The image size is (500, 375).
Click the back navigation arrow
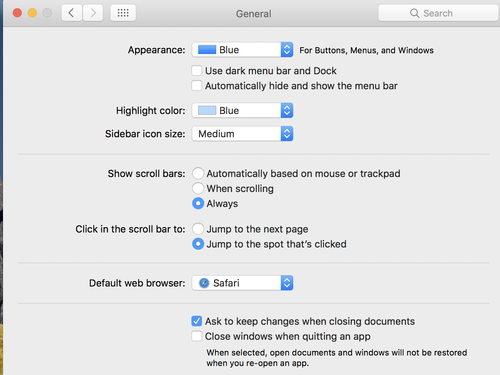tap(72, 13)
